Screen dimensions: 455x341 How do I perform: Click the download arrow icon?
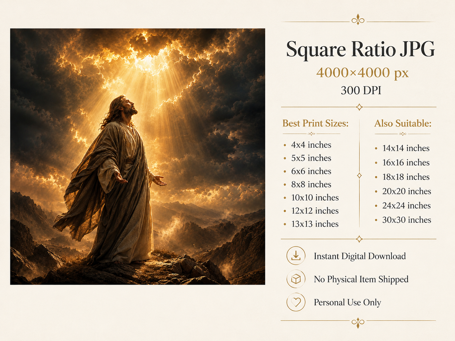pyautogui.click(x=296, y=256)
